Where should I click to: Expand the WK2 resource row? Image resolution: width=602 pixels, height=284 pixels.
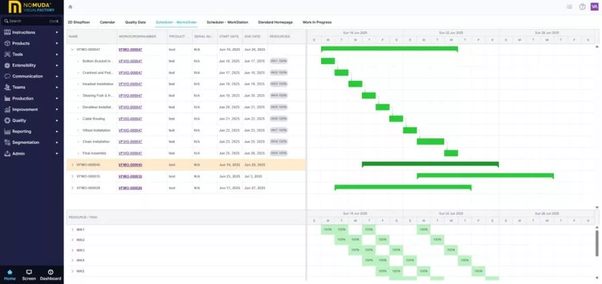point(72,240)
